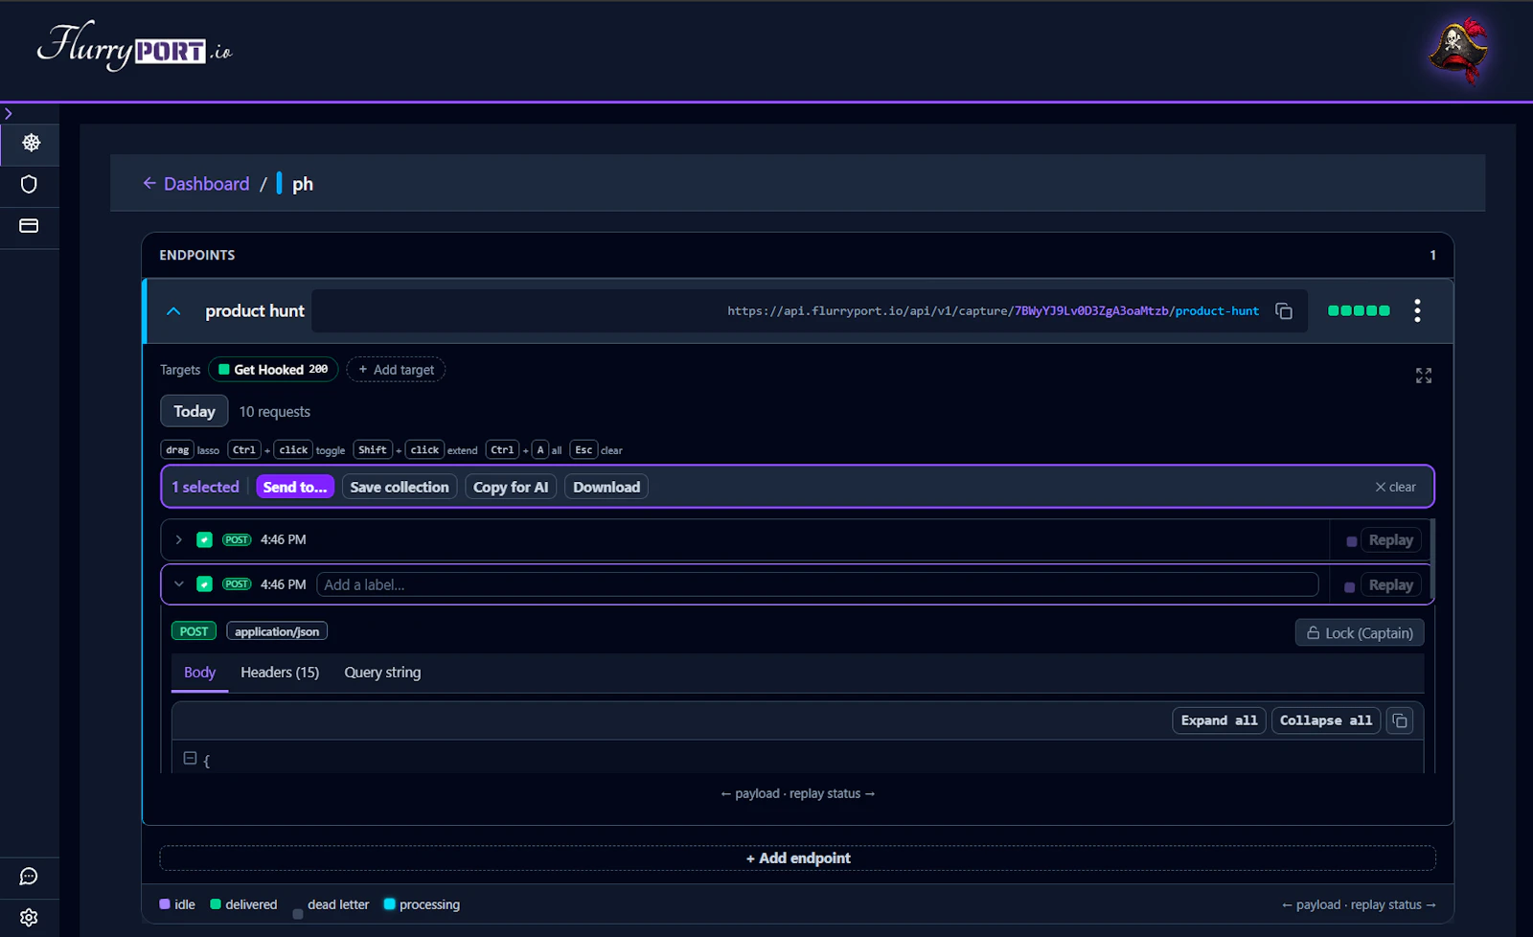Open the pirate avatar profile

click(1457, 50)
